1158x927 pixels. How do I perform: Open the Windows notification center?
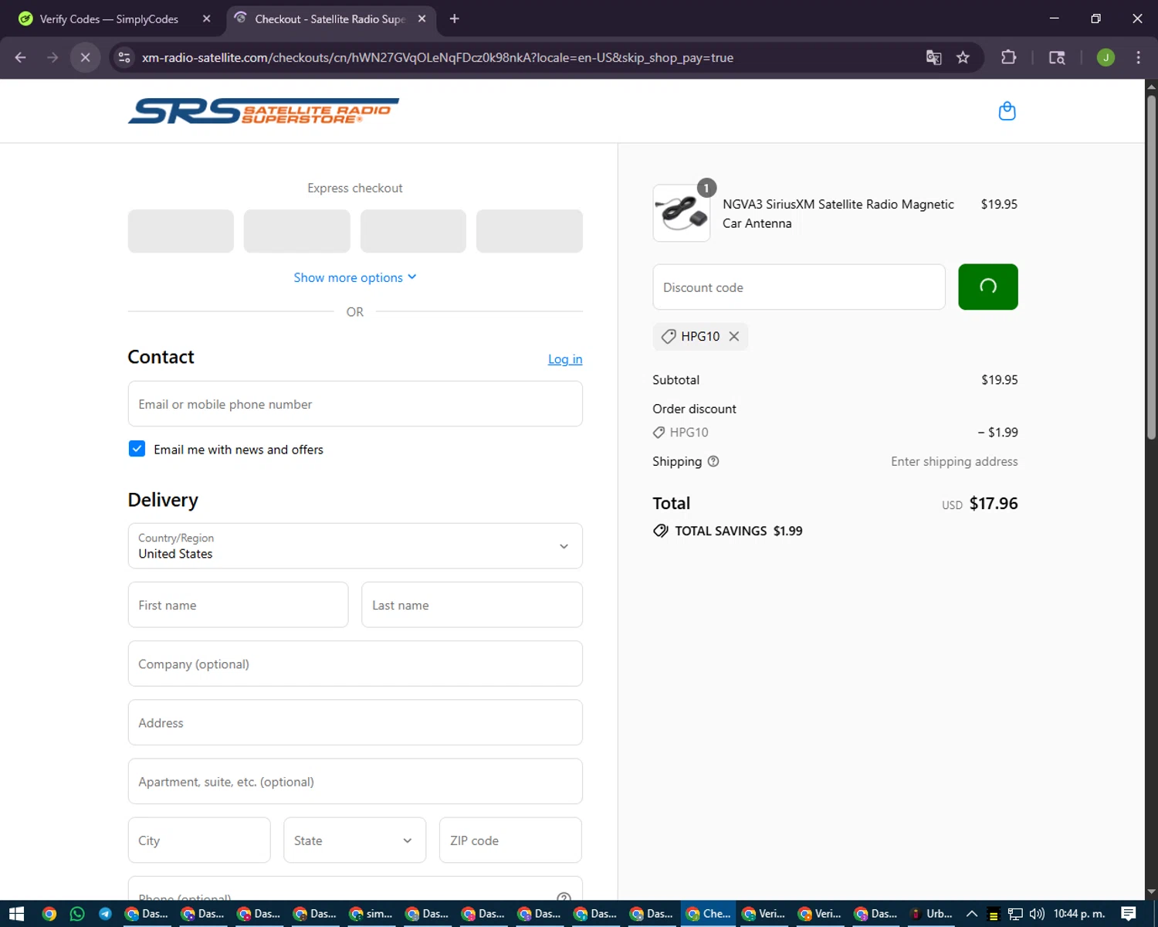[x=1129, y=914]
